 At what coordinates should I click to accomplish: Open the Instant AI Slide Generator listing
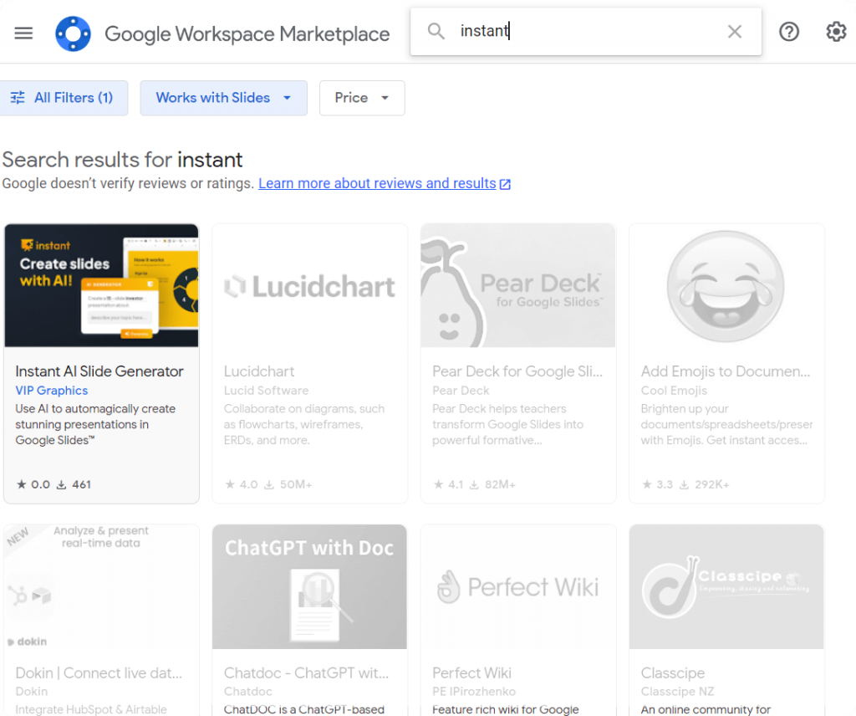click(100, 371)
